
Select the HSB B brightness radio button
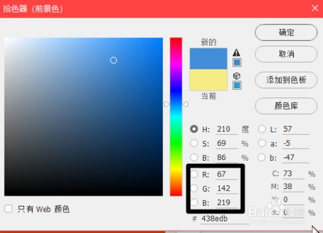point(194,157)
